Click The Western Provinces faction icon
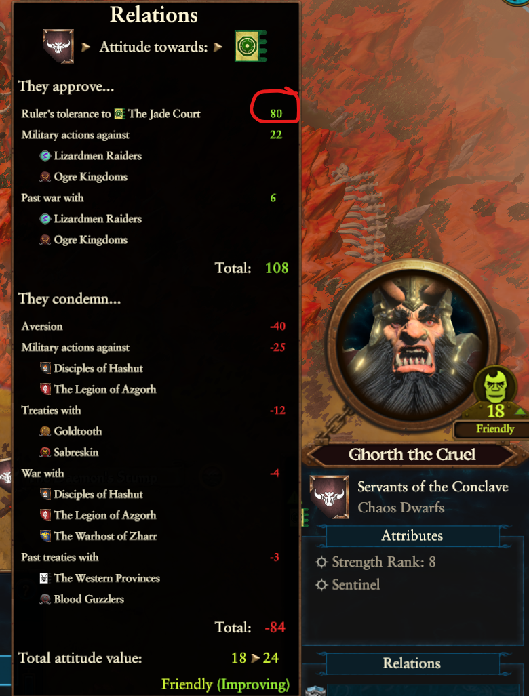 coord(45,578)
